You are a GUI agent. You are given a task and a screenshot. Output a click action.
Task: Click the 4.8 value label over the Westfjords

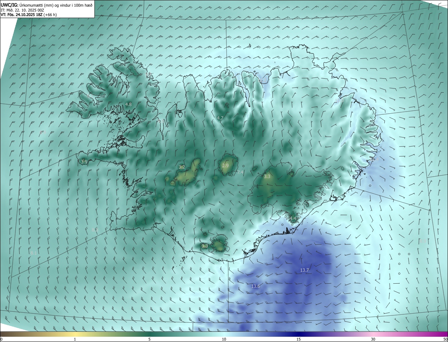pos(128,104)
